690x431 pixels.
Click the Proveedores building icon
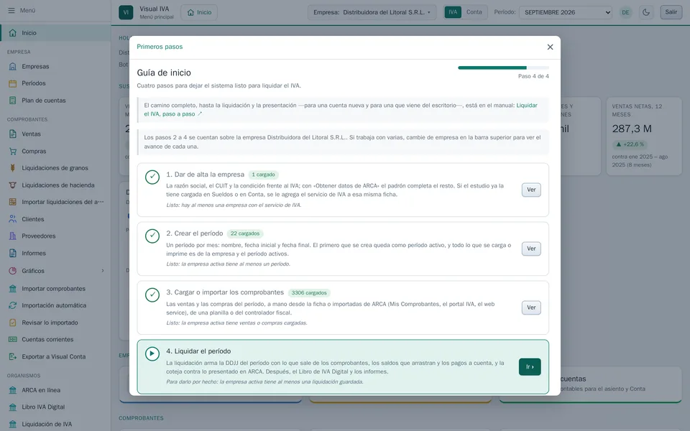13,236
